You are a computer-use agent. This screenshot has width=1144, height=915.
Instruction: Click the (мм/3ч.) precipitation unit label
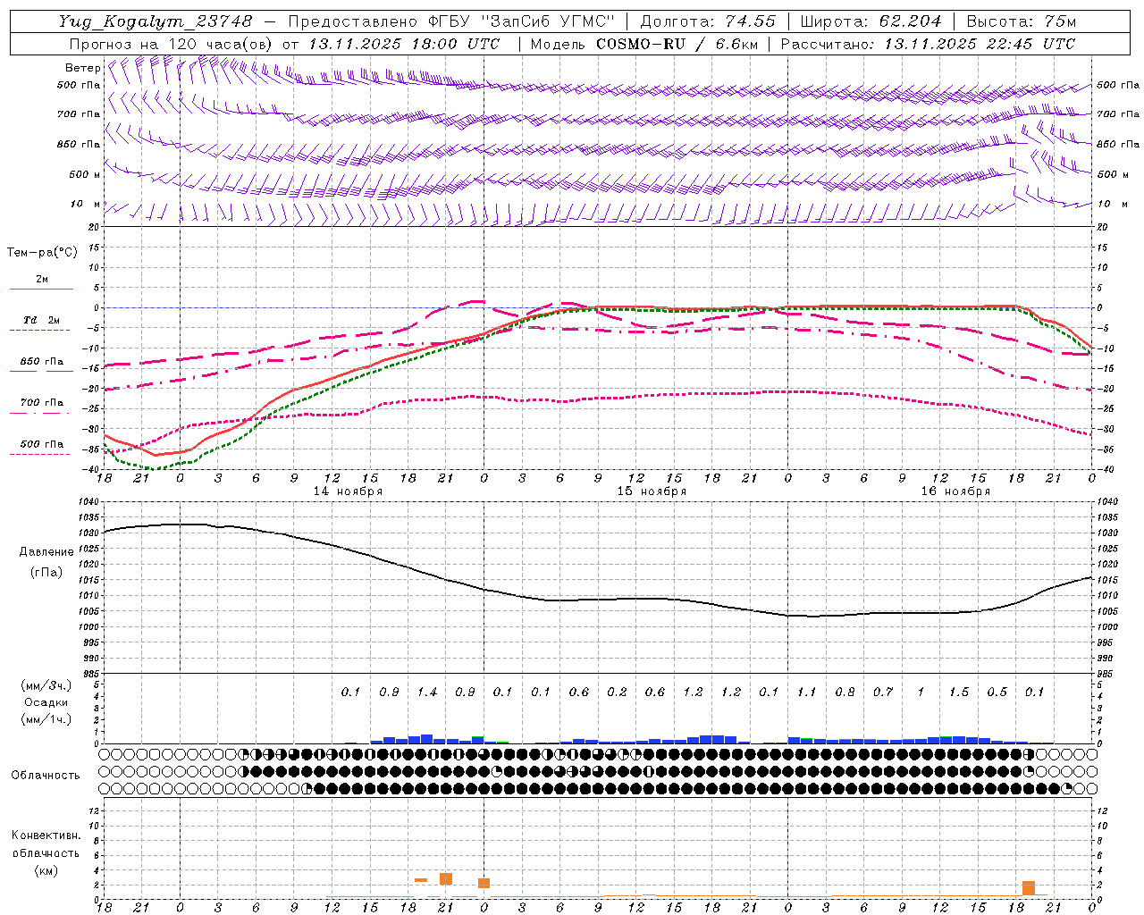coord(46,685)
